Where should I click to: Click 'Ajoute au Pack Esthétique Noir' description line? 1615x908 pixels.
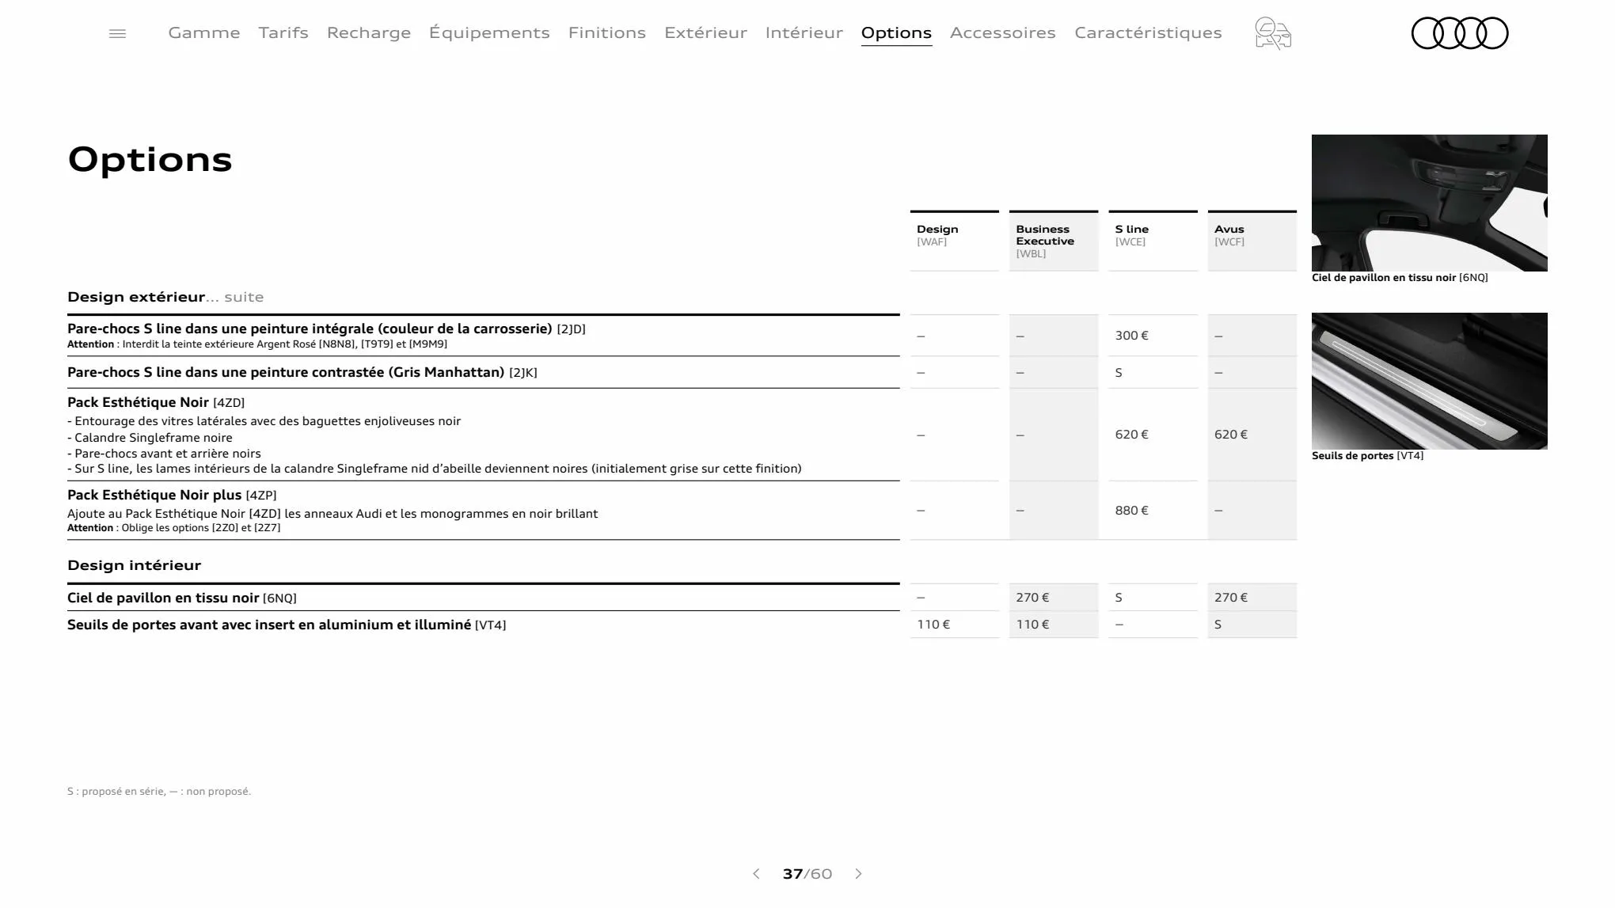click(332, 514)
